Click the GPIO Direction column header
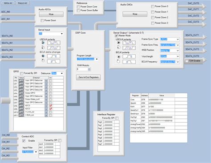The height and width of the screenshot is (163, 211). pyautogui.click(x=36, y=78)
